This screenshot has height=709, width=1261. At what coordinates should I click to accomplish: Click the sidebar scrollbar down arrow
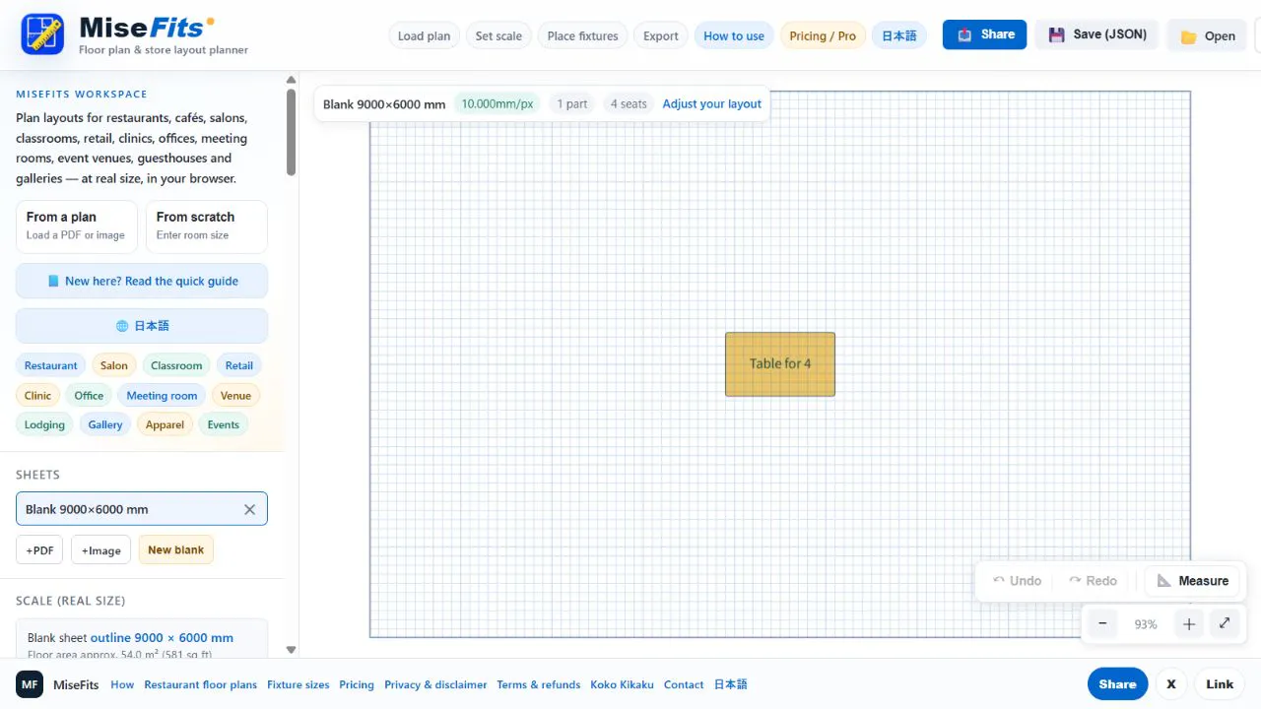(291, 650)
